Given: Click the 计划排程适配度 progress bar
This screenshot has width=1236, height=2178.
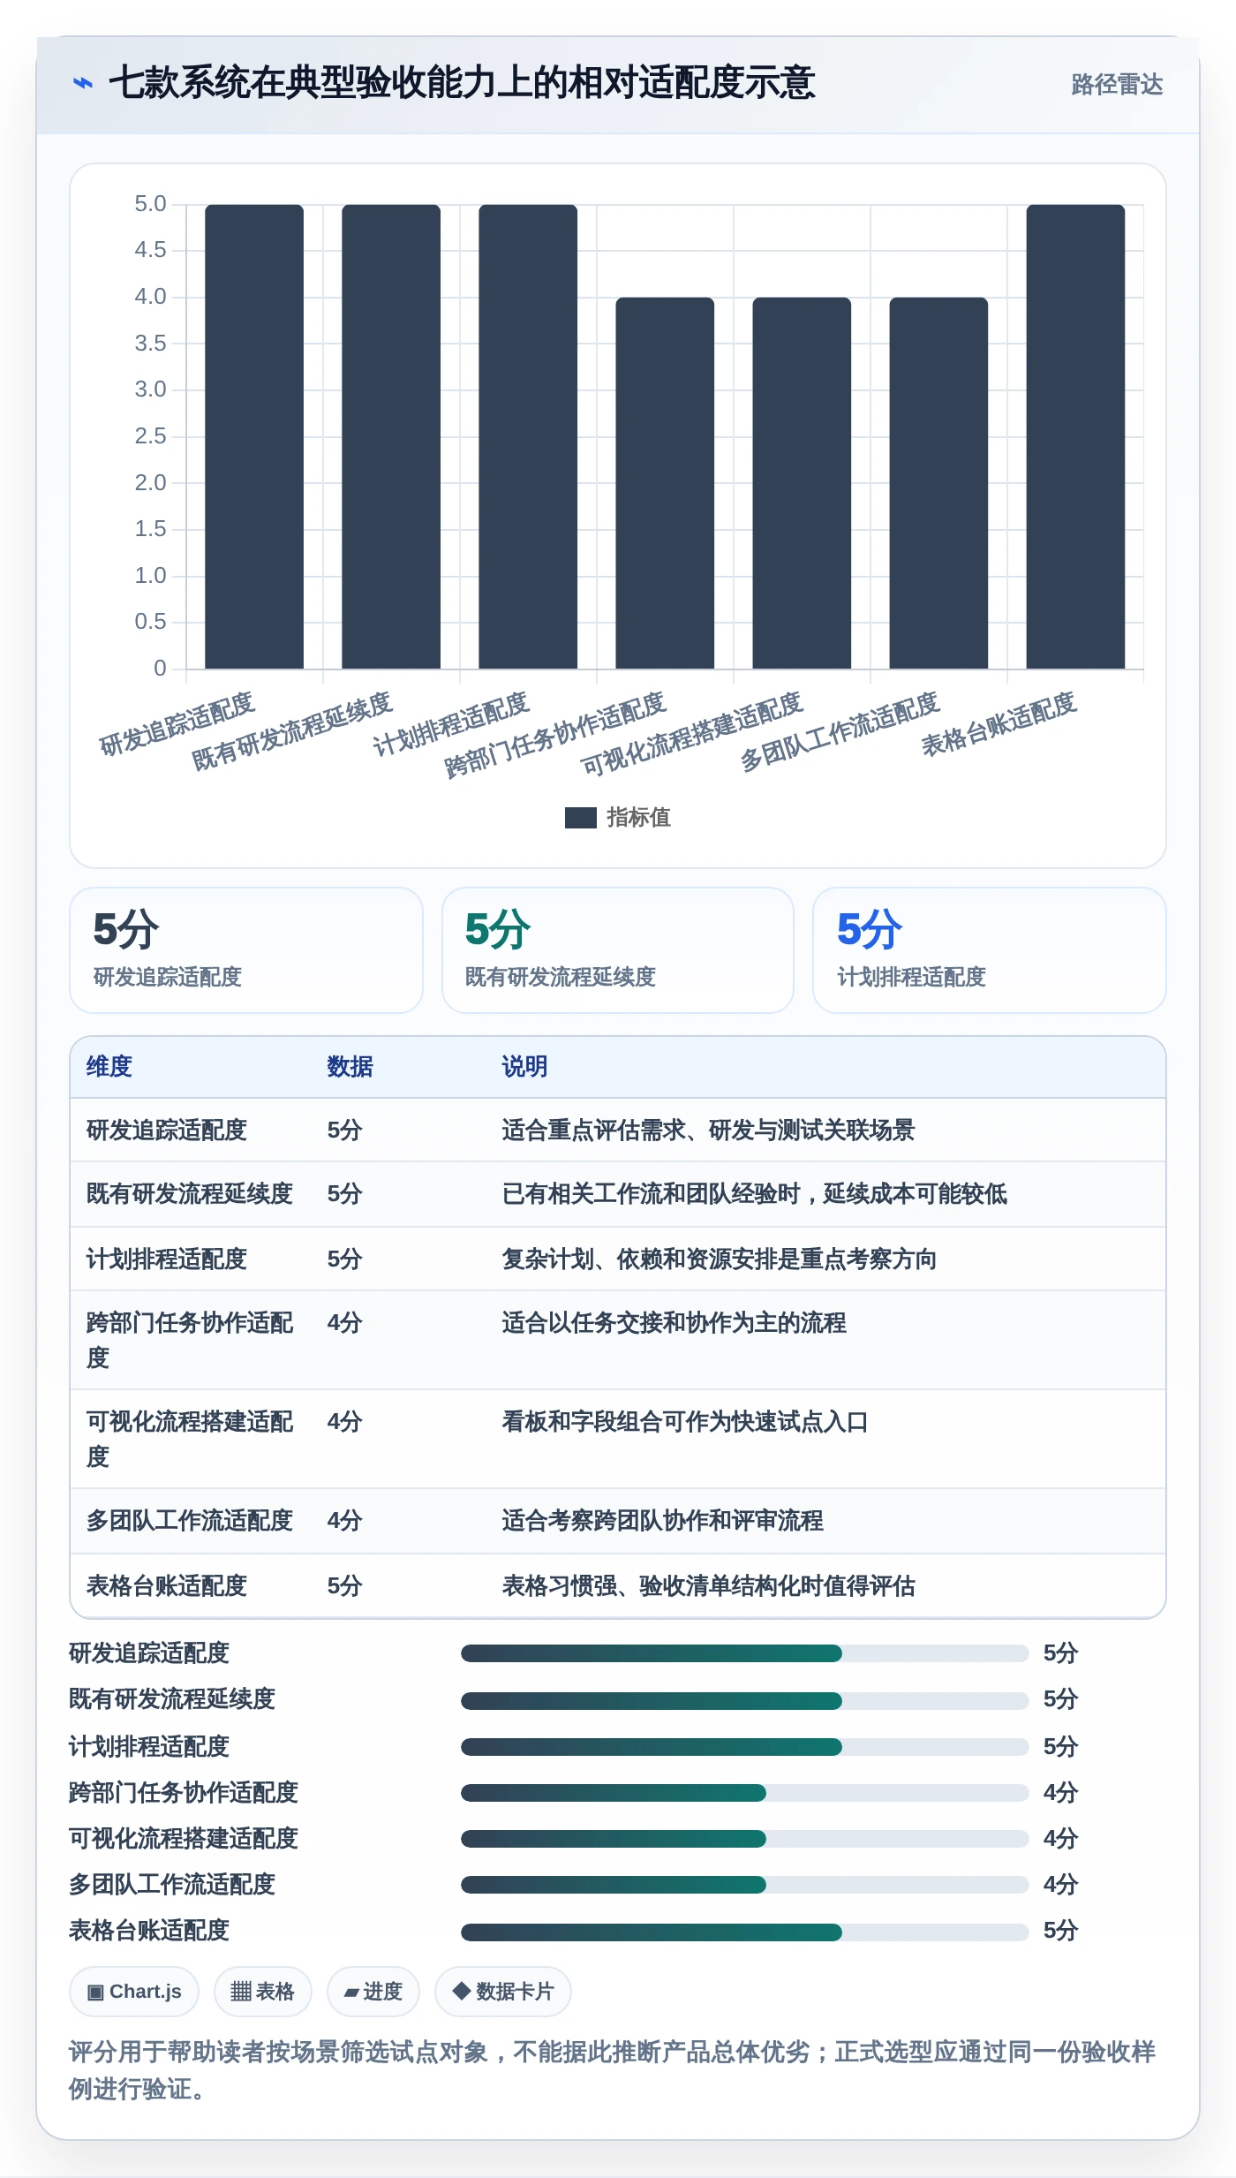Looking at the screenshot, I should 745,1747.
